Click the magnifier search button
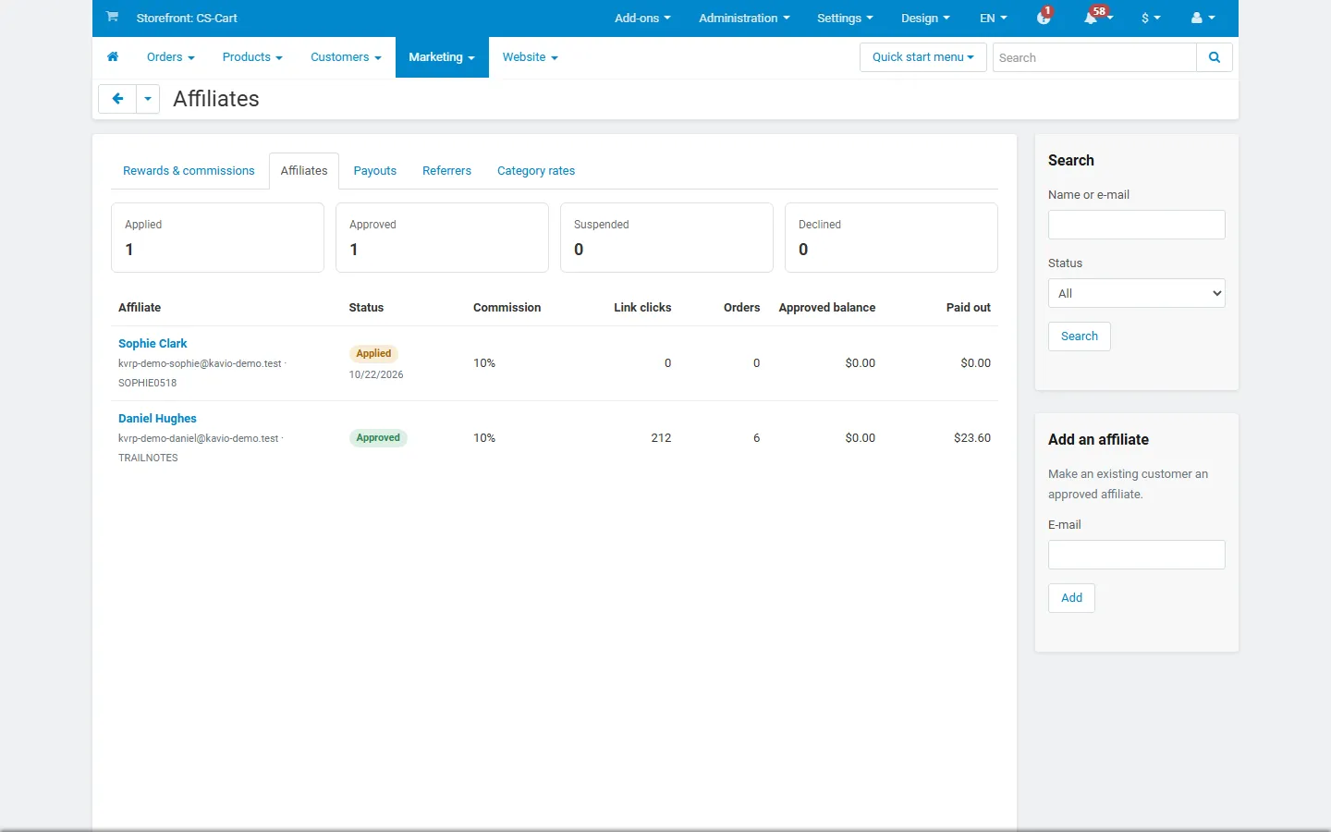This screenshot has width=1331, height=832. (x=1215, y=57)
